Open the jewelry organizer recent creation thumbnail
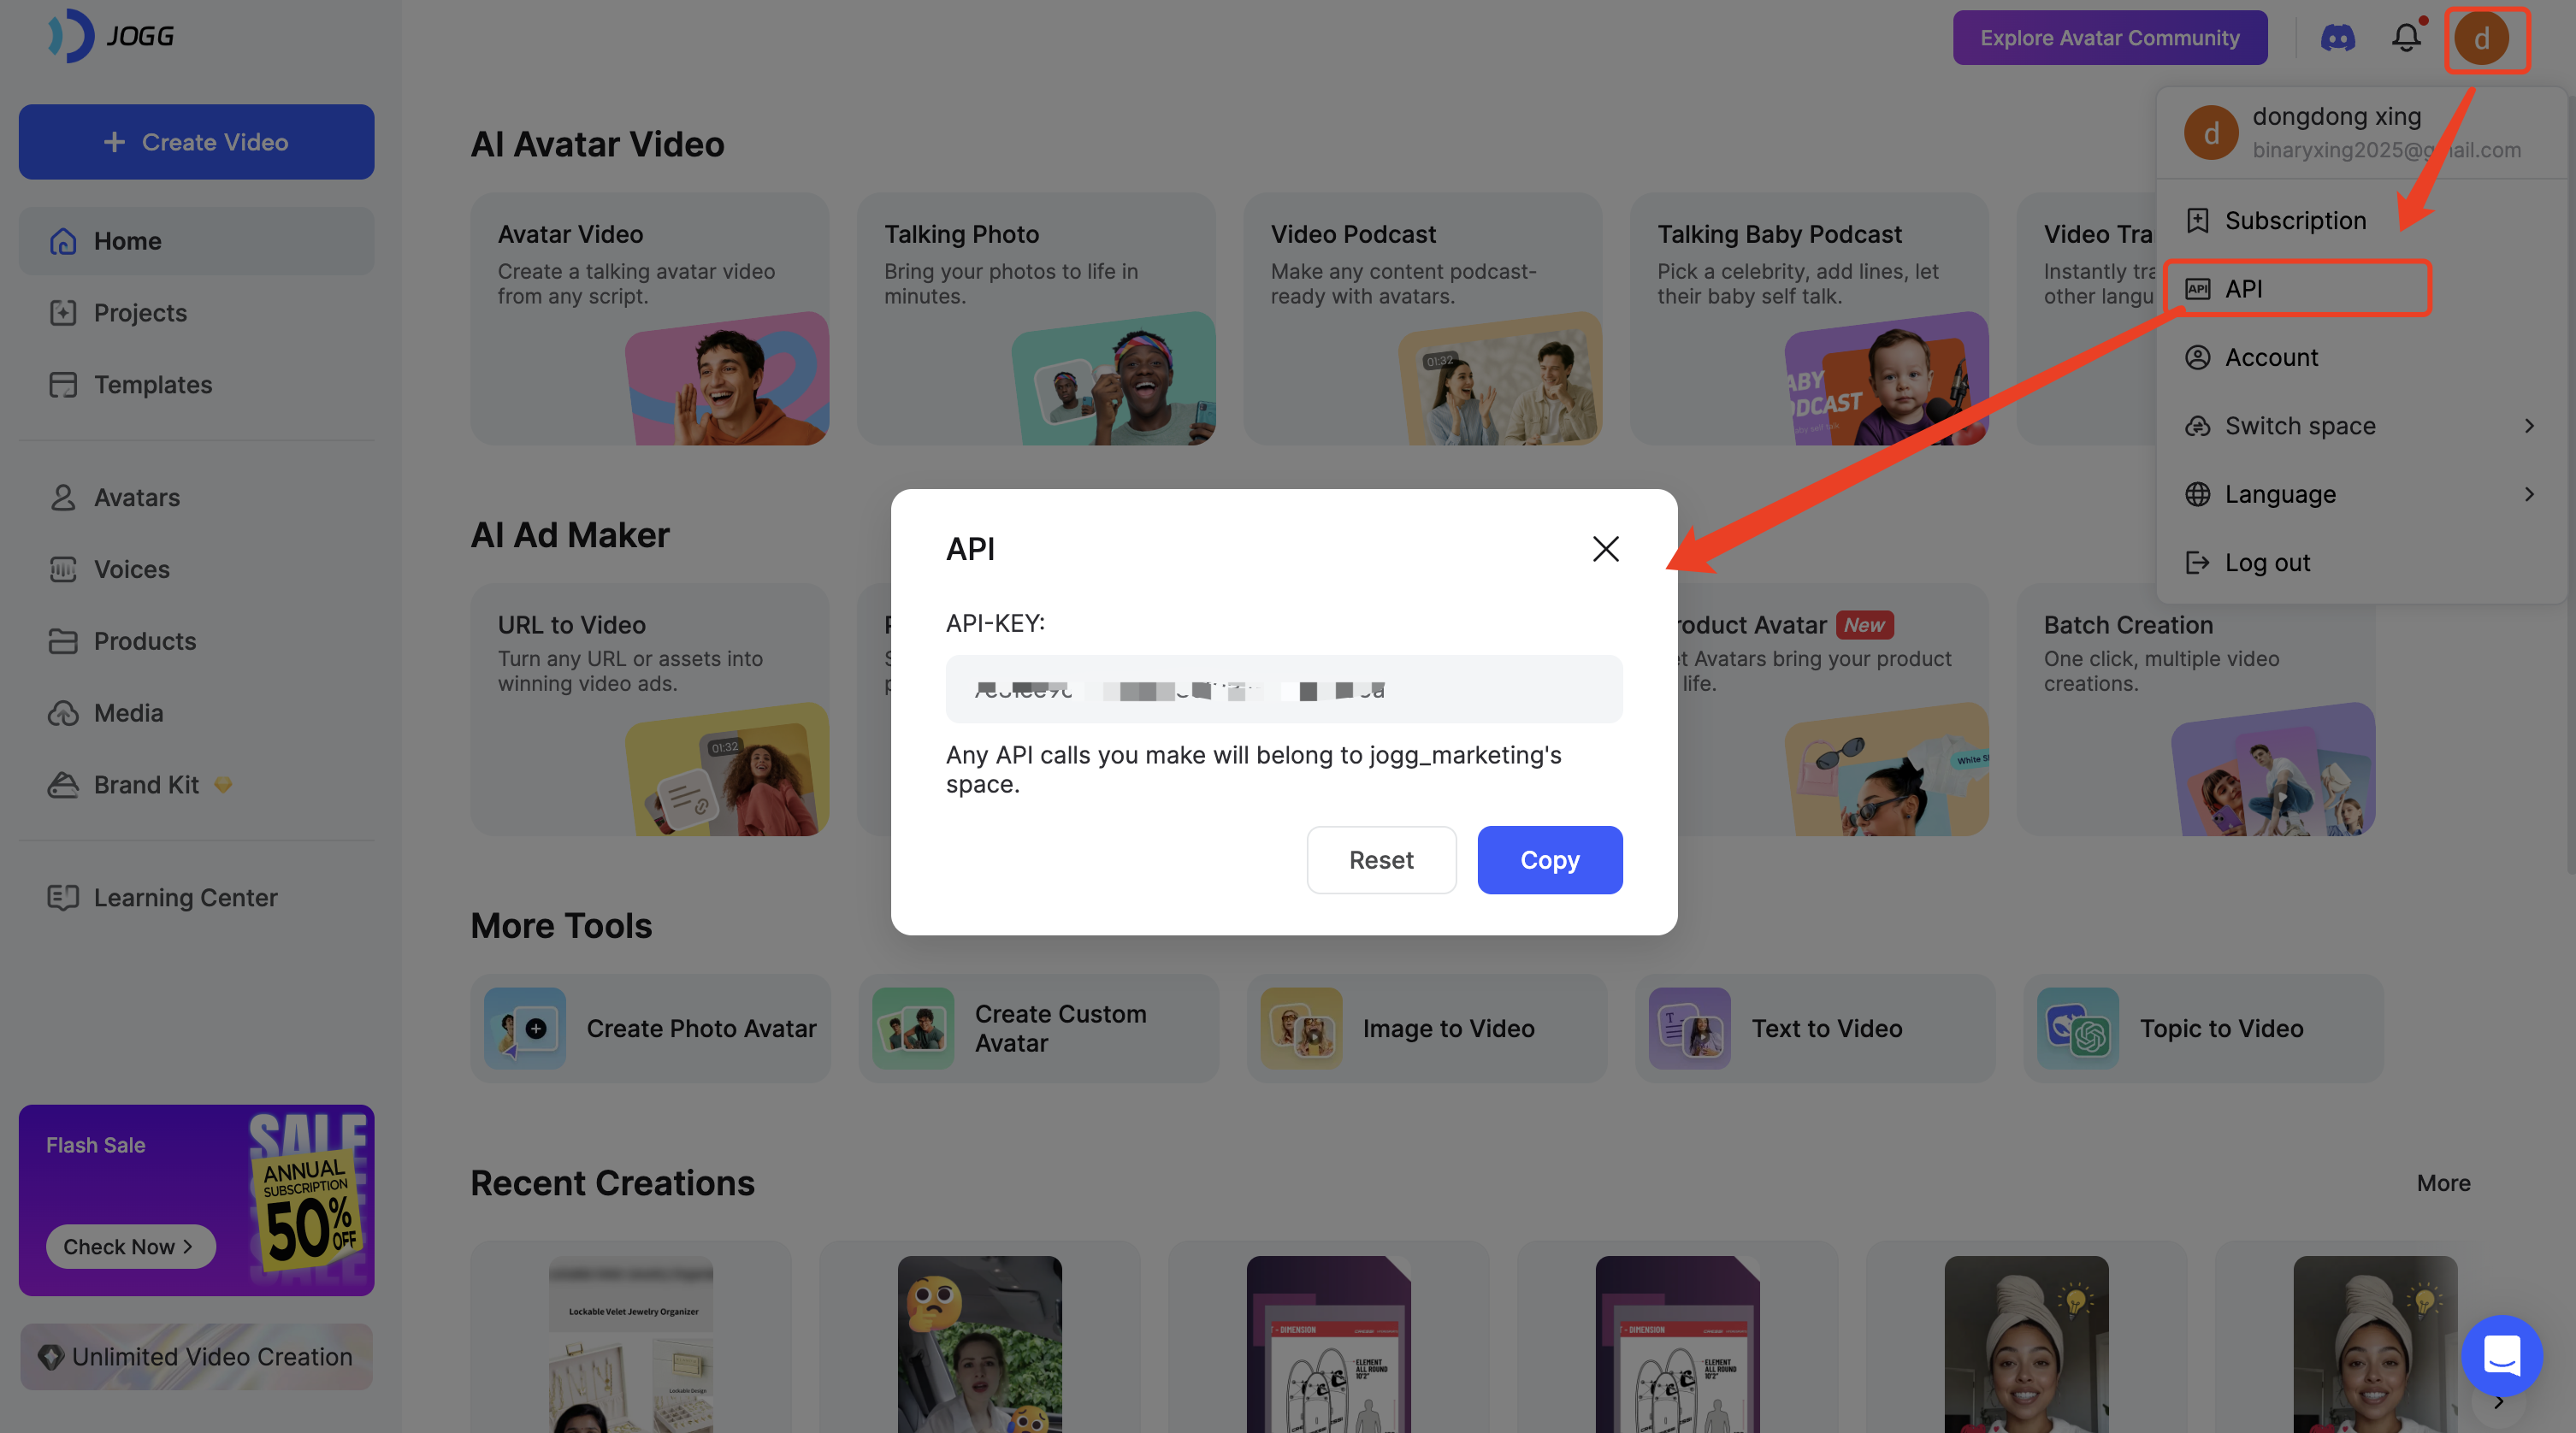Viewport: 2576px width, 1433px height. coord(630,1343)
